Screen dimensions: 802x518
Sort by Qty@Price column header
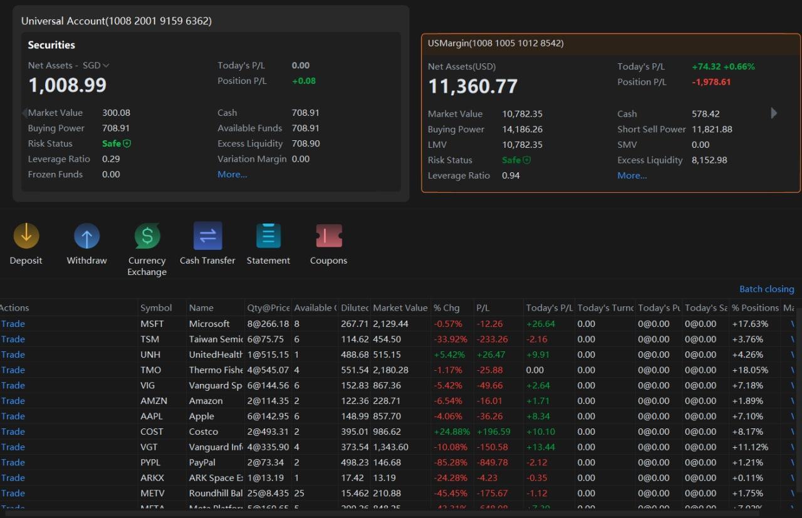[268, 308]
